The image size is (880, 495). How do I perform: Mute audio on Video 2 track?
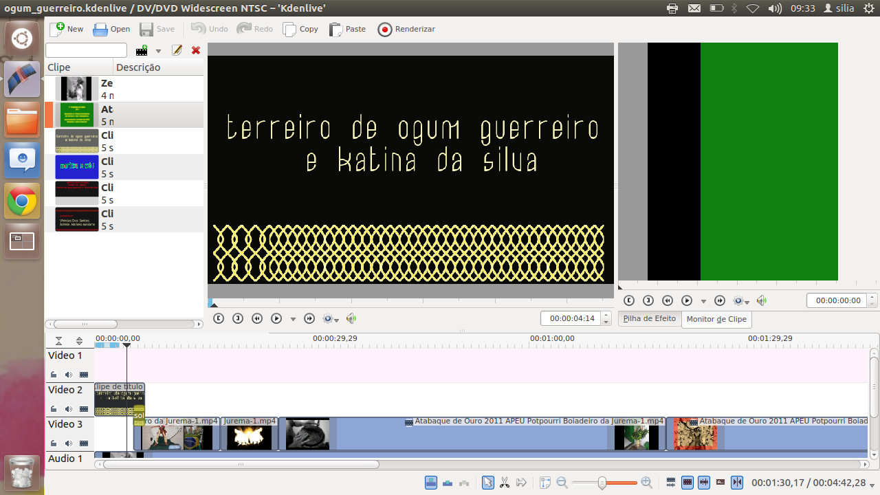[x=69, y=409]
